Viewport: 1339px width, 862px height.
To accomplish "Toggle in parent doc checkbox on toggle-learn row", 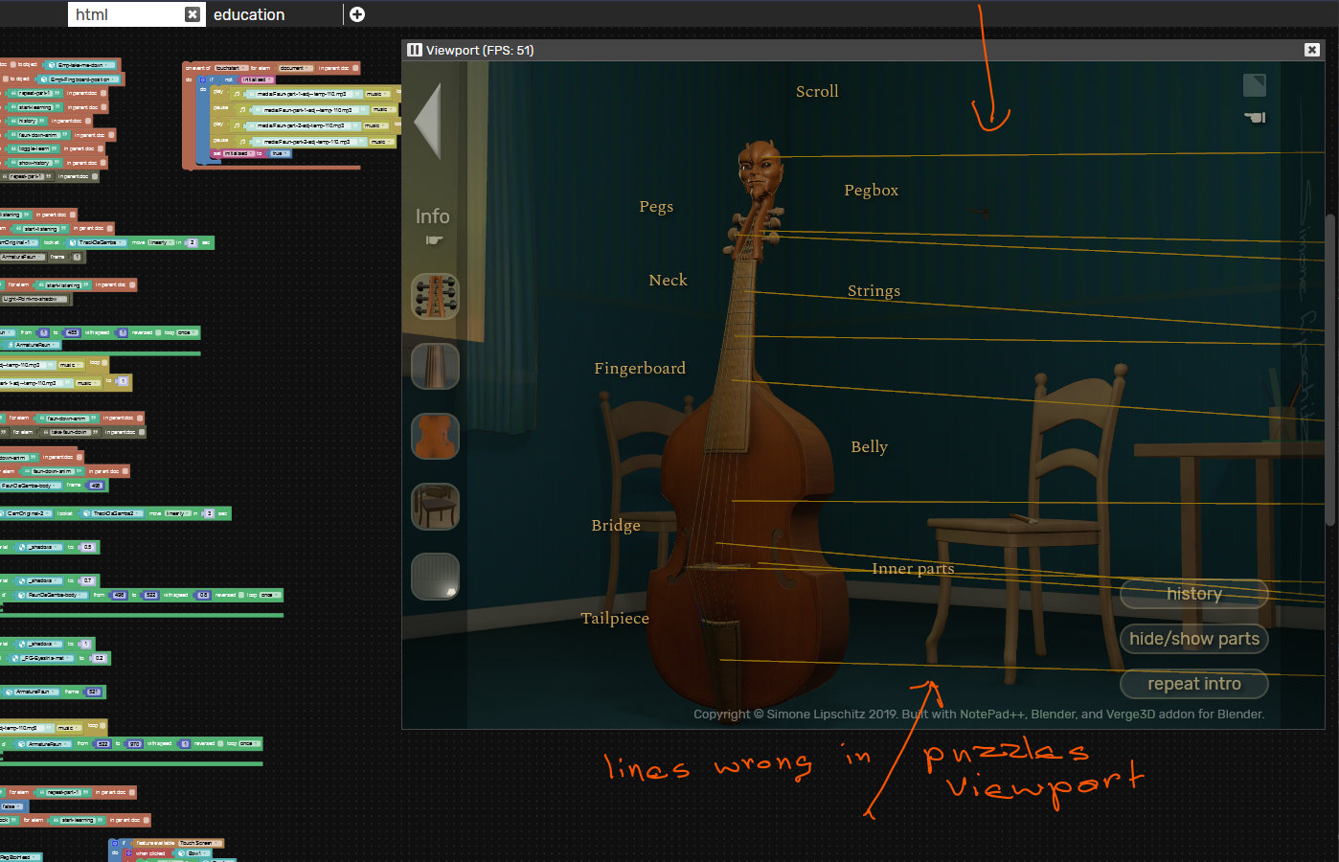I will tap(101, 148).
